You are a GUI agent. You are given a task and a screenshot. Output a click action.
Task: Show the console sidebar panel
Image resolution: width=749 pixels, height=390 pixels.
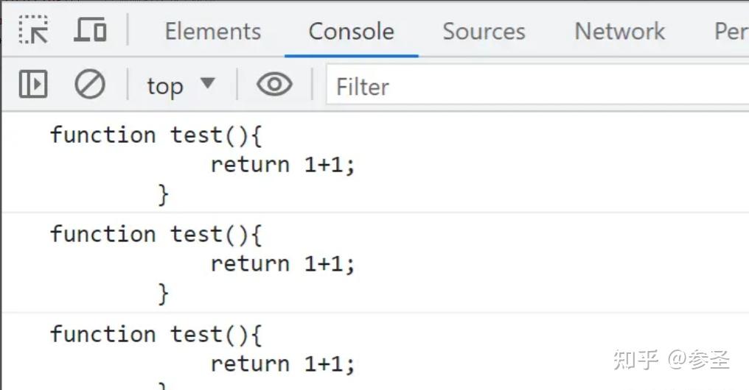[x=33, y=85]
